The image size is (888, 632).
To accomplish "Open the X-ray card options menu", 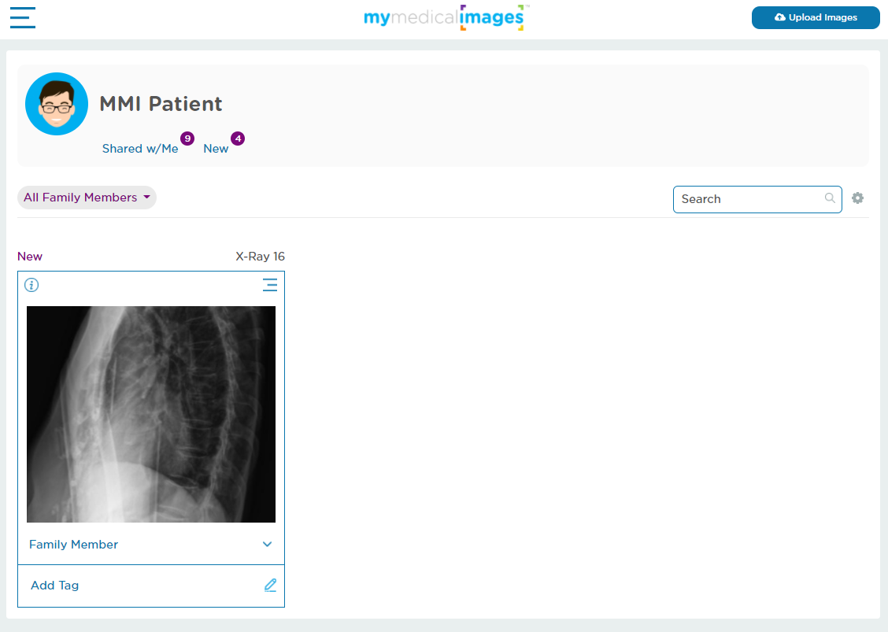I will tap(270, 285).
